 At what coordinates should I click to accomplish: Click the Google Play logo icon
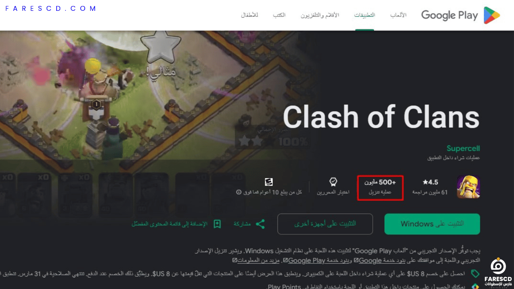pyautogui.click(x=492, y=15)
